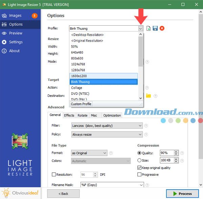The width and height of the screenshot is (203, 199).
Task: Click the help icon beside Format
Action: [x=111, y=153]
